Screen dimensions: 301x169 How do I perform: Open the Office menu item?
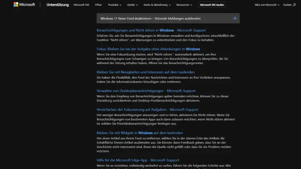(98, 5)
